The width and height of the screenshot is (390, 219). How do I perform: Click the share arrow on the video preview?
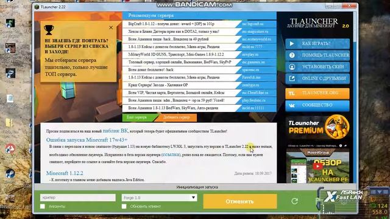(x=346, y=146)
